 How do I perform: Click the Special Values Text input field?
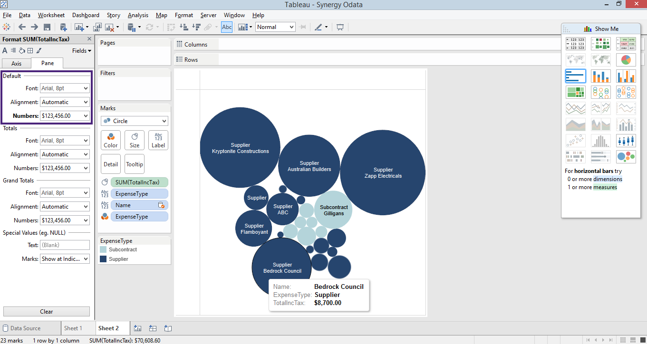[x=65, y=245]
